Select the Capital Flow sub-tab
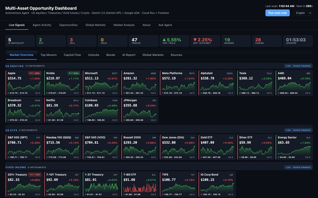The width and height of the screenshot is (318, 198). tap(72, 55)
